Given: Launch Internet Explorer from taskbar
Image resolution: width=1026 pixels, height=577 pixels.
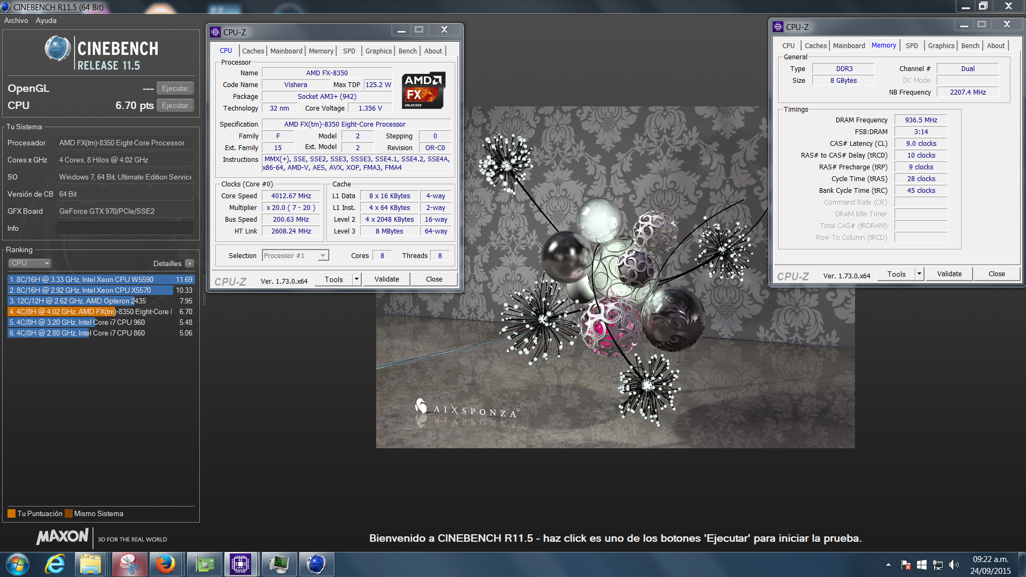Looking at the screenshot, I should pos(55,564).
